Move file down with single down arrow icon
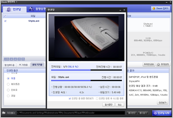 point(19,59)
